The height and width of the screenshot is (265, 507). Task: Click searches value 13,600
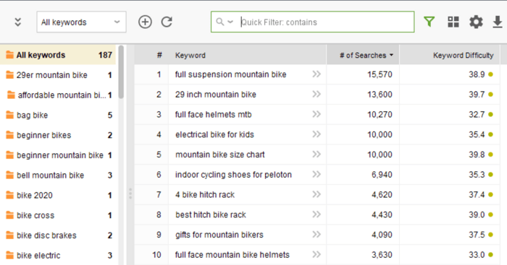(x=380, y=95)
